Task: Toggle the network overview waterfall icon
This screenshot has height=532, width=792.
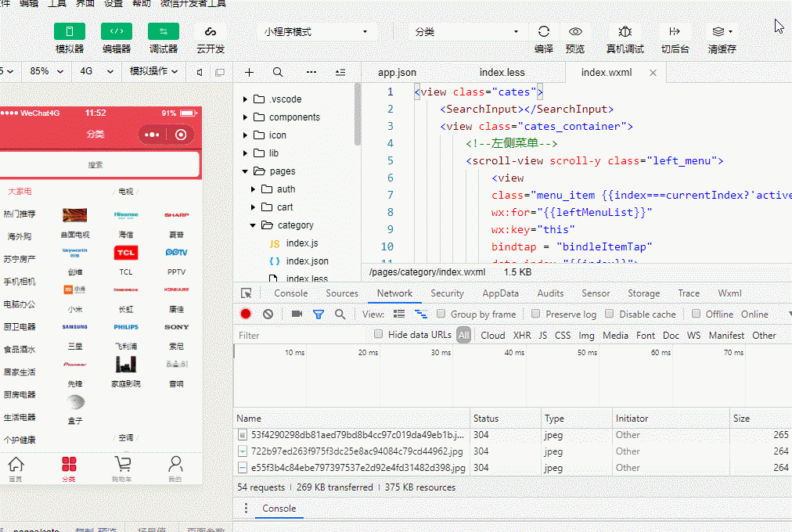Action: click(421, 314)
